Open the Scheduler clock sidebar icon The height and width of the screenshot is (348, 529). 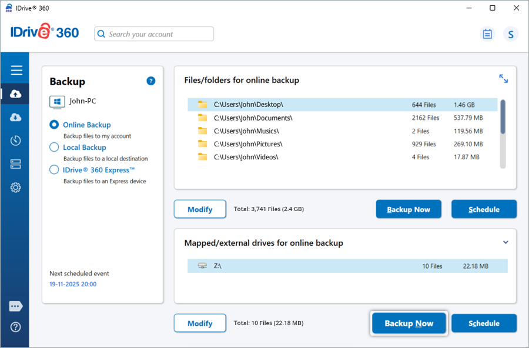coord(16,140)
